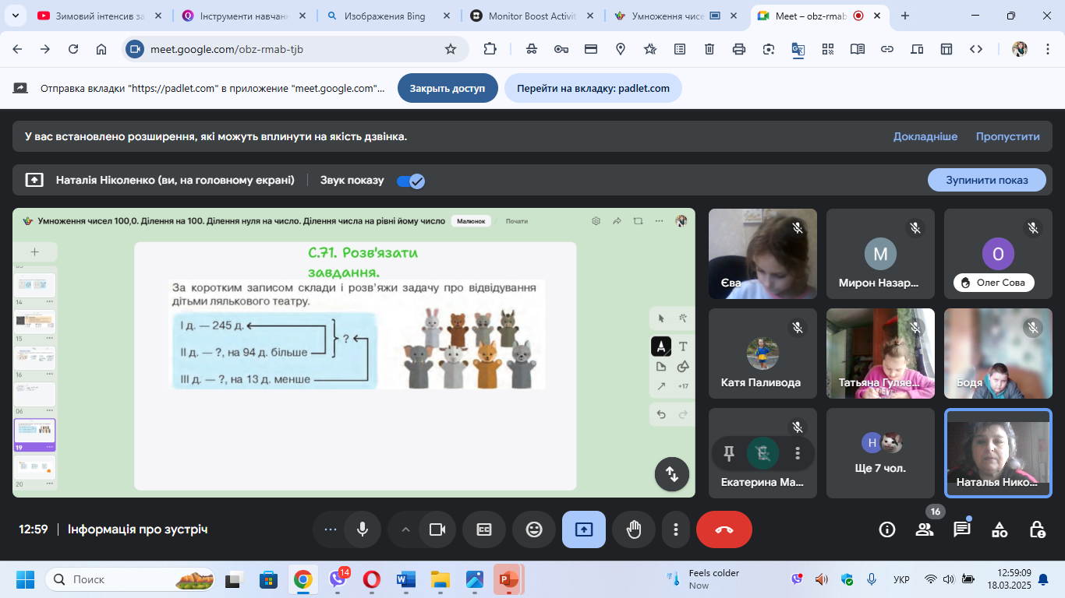This screenshot has height=598, width=1065.
Task: Click the red leave call button
Action: click(724, 529)
